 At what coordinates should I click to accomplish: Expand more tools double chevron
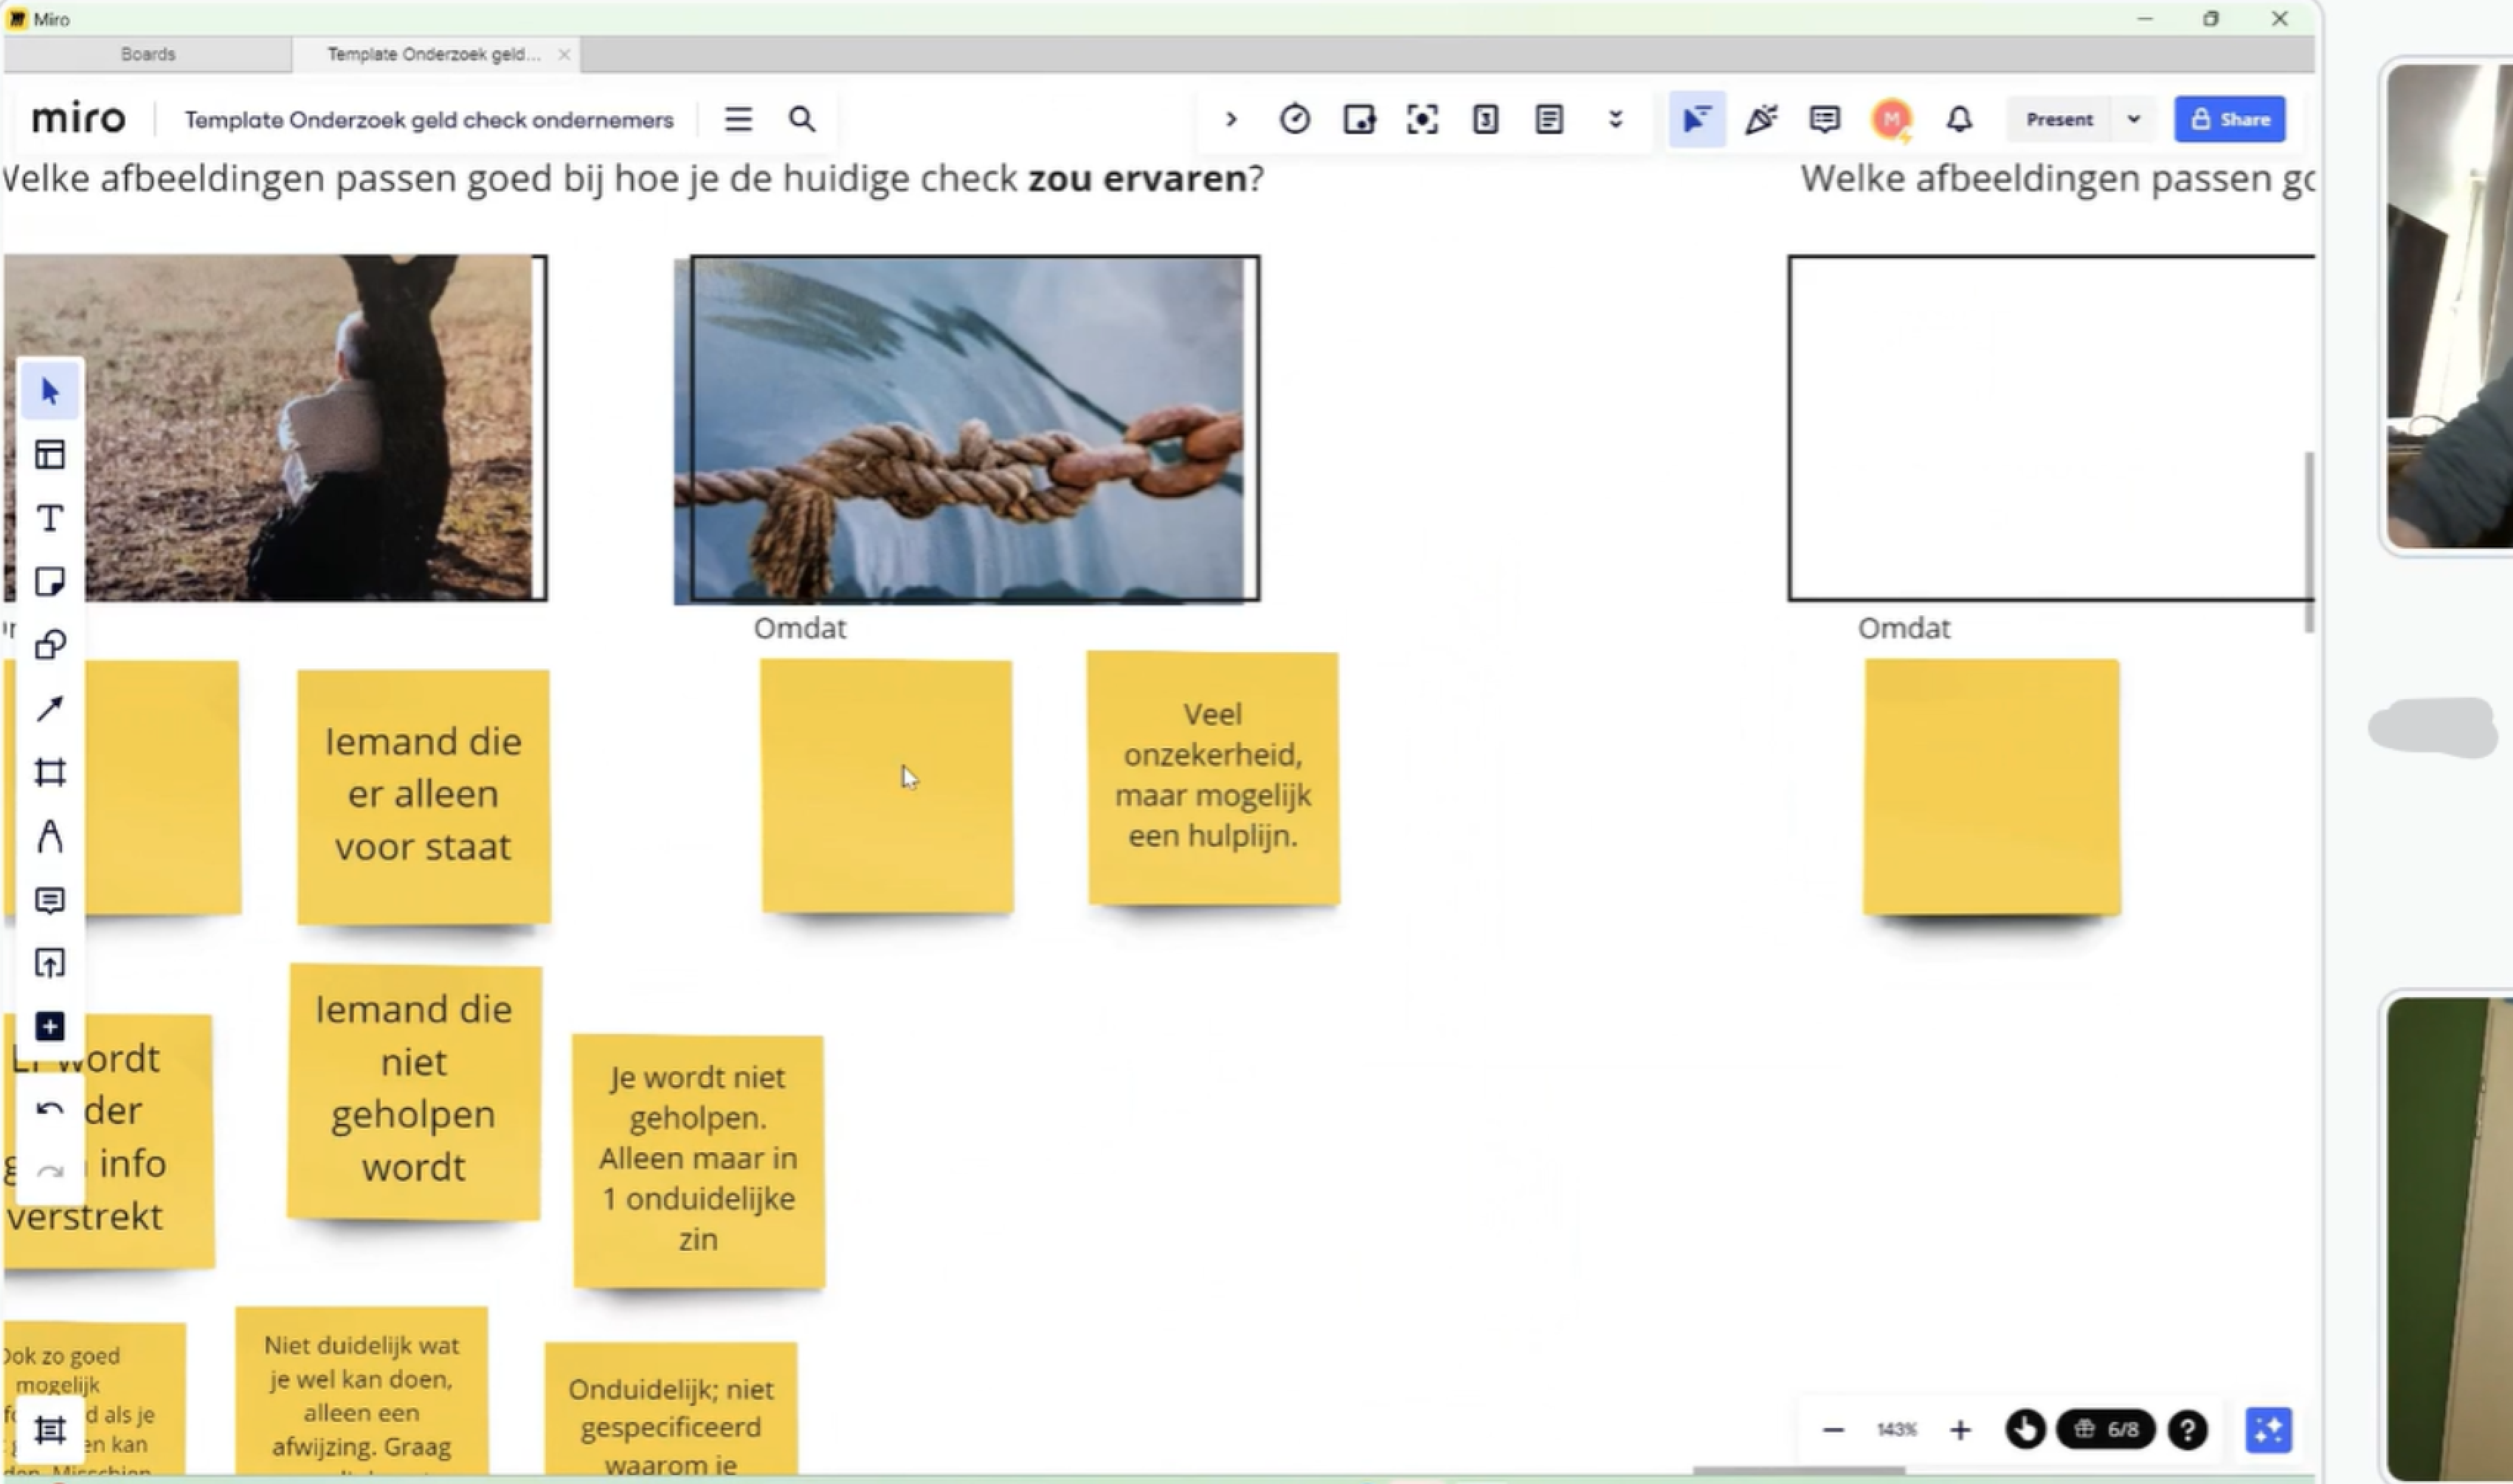click(1615, 120)
